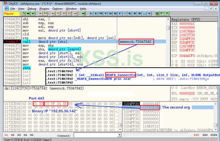
Task: Switch stack view to ESP
Action: click(196, 135)
